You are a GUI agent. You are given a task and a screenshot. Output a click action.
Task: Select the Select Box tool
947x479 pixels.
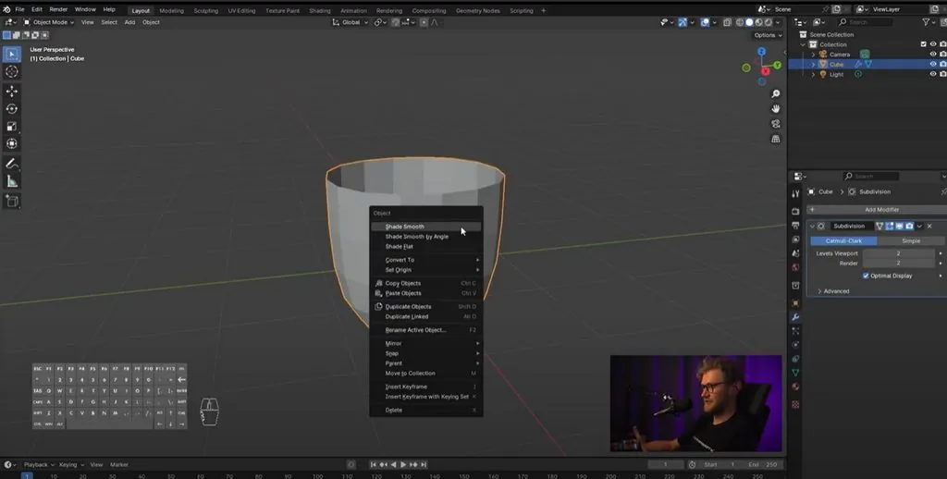[11, 55]
